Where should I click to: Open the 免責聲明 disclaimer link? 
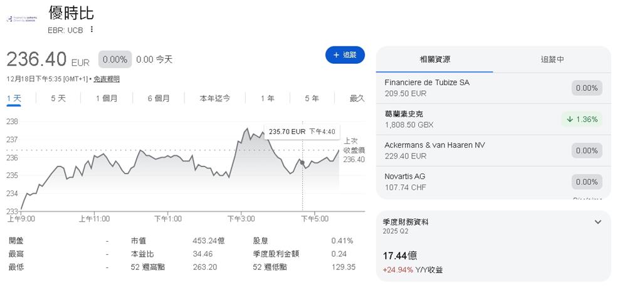click(x=107, y=79)
